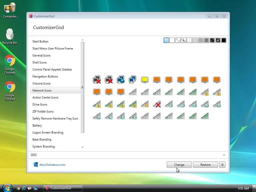Open the door2windows.com link
This screenshot has width=256, height=192.
pos(52,165)
